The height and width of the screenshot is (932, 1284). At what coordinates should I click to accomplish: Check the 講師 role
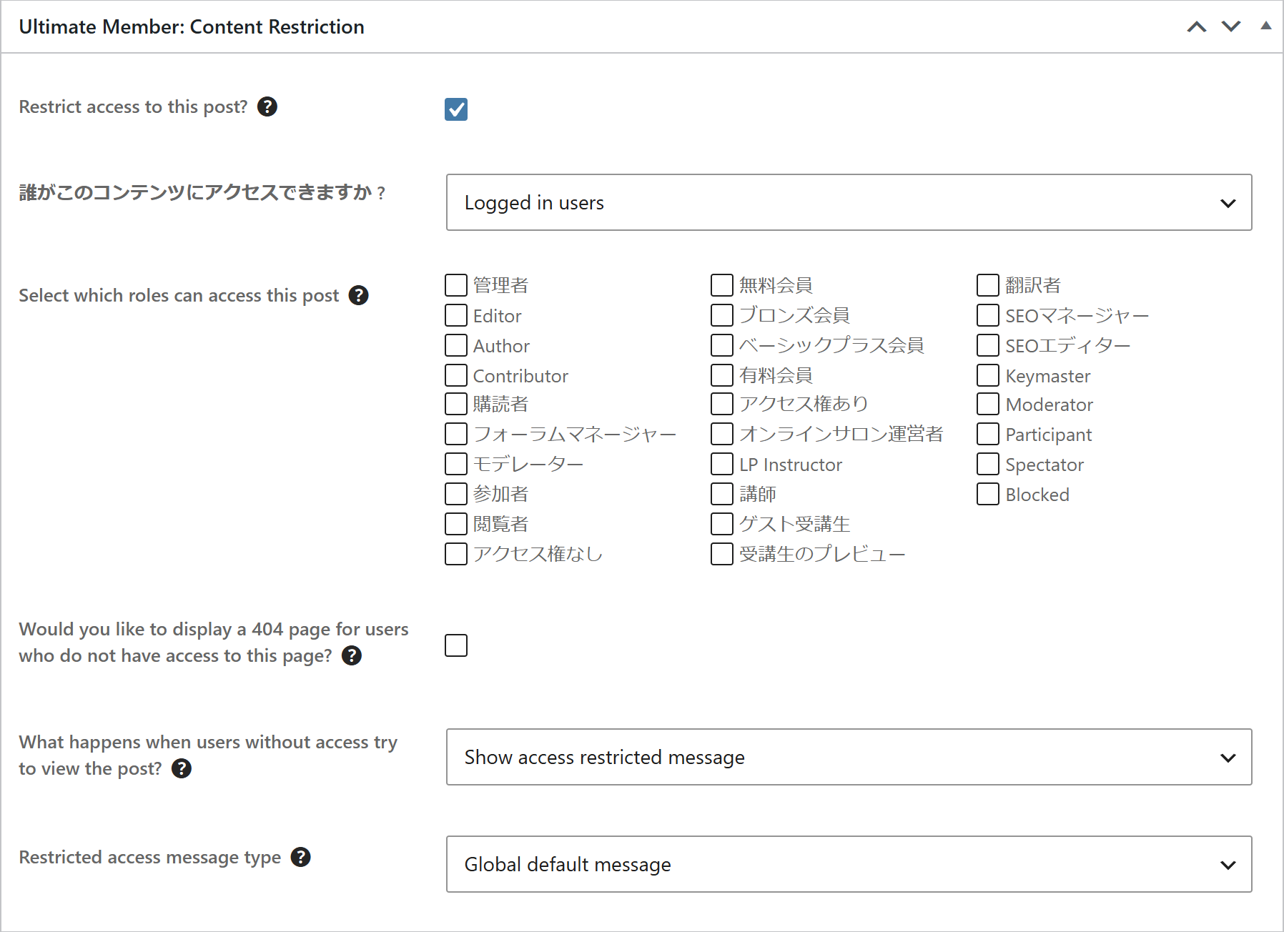tap(722, 494)
